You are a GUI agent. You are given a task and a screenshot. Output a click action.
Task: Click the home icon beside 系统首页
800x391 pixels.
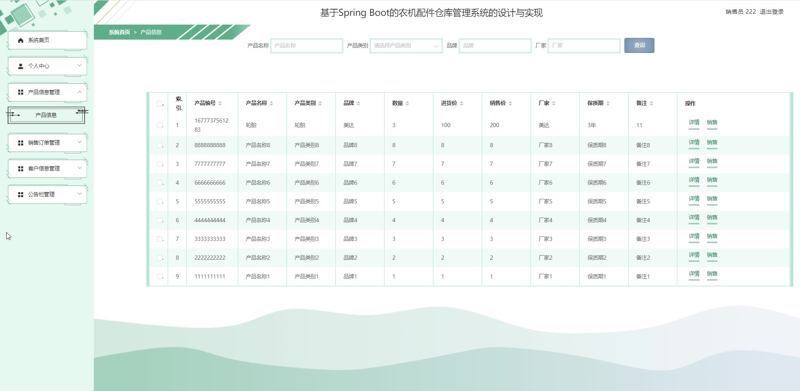click(x=20, y=40)
